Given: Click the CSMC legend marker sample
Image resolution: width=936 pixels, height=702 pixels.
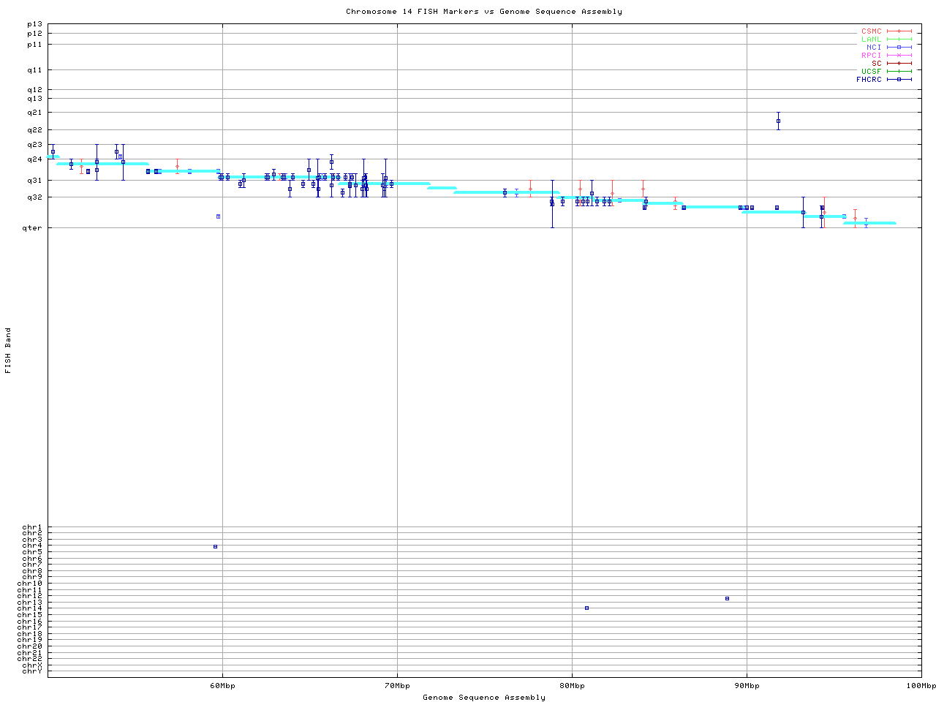Looking at the screenshot, I should click(x=899, y=31).
